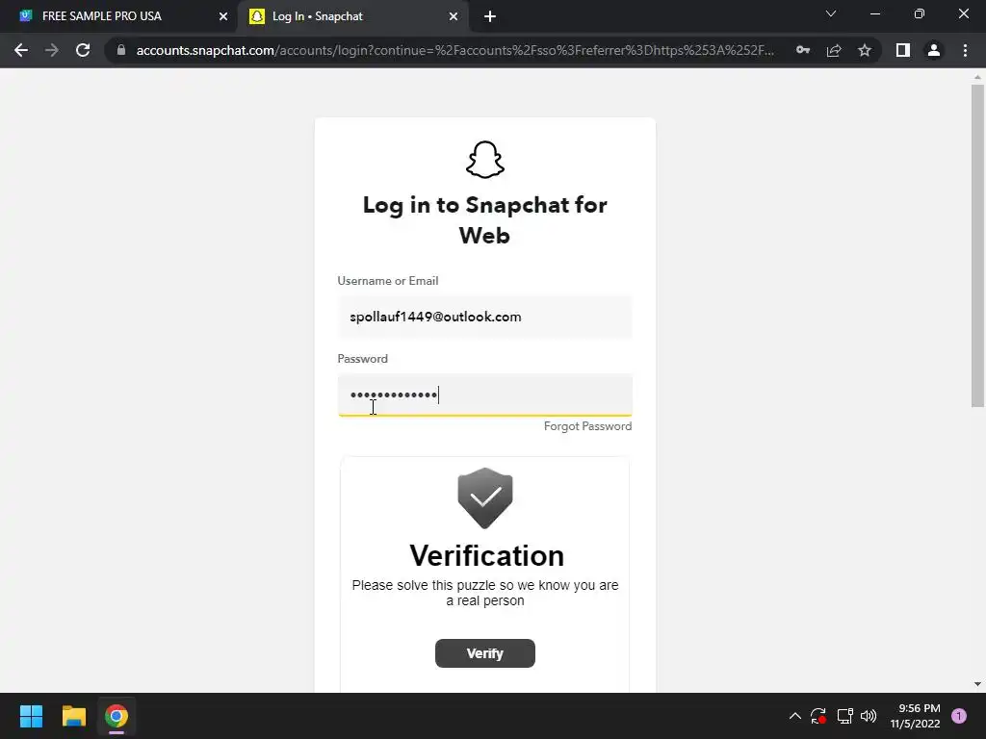
Task: Open volume control tray icon
Action: pos(869,716)
